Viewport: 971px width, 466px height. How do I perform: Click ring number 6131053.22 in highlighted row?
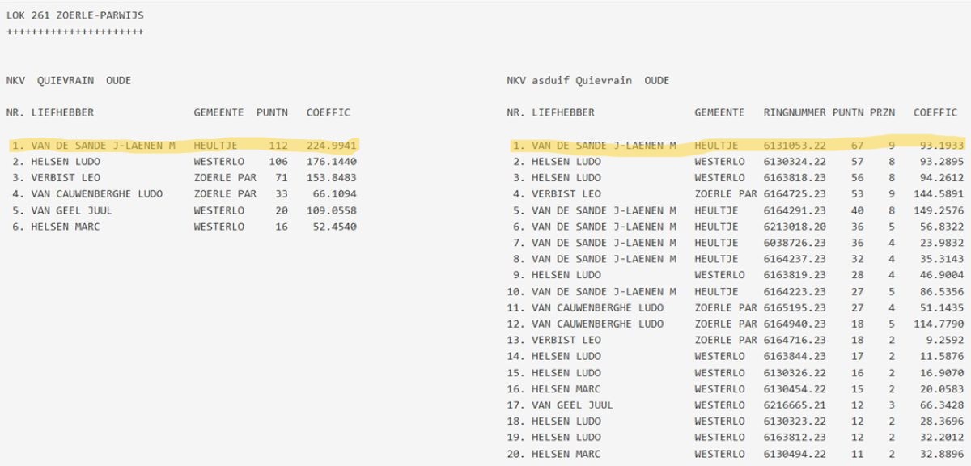point(795,146)
